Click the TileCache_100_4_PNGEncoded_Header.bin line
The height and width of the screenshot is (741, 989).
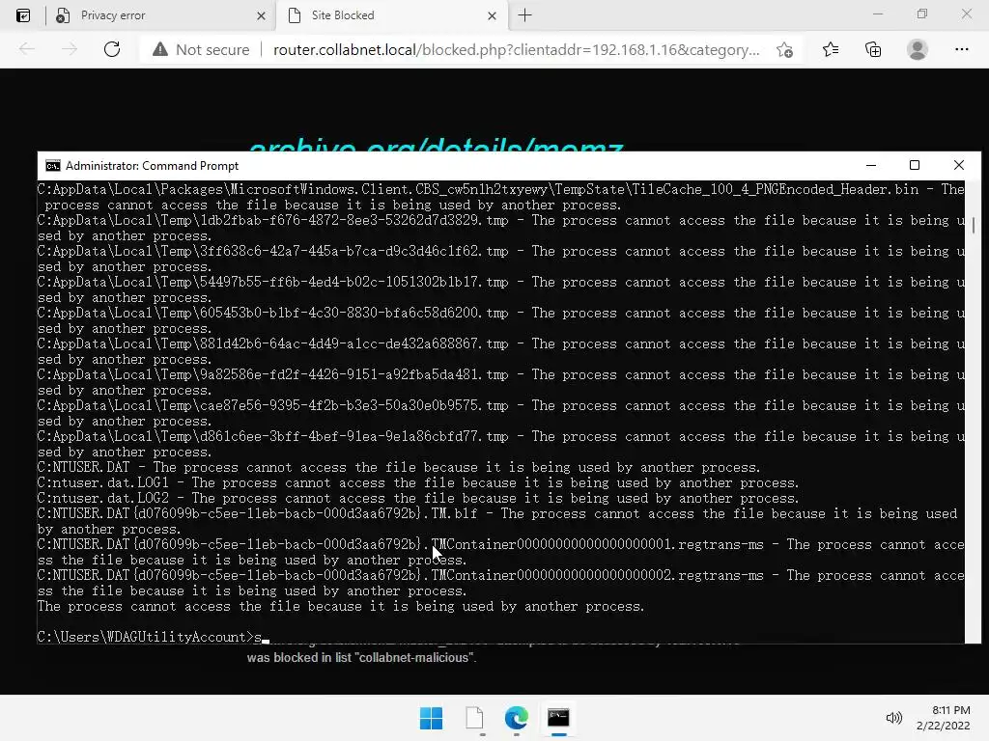tap(501, 197)
